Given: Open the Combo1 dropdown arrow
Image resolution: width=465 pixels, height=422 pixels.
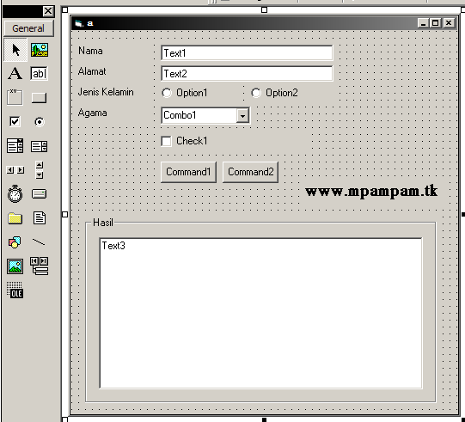Looking at the screenshot, I should point(242,116).
